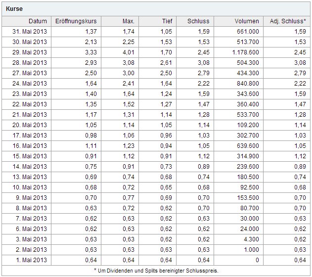This screenshot has width=312, height=277.
Task: Click low price 0,65
Action: click(166, 187)
